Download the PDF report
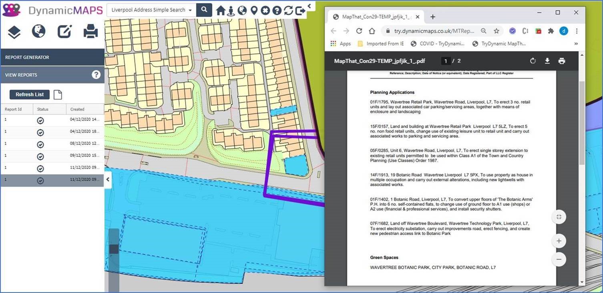This screenshot has height=293, width=603. coord(547,61)
